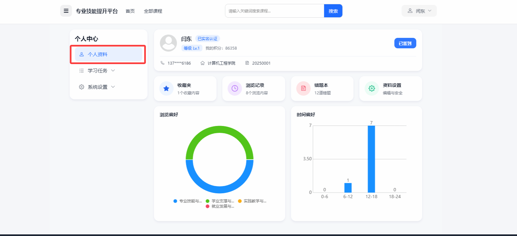Click the 已签到 button

click(405, 43)
